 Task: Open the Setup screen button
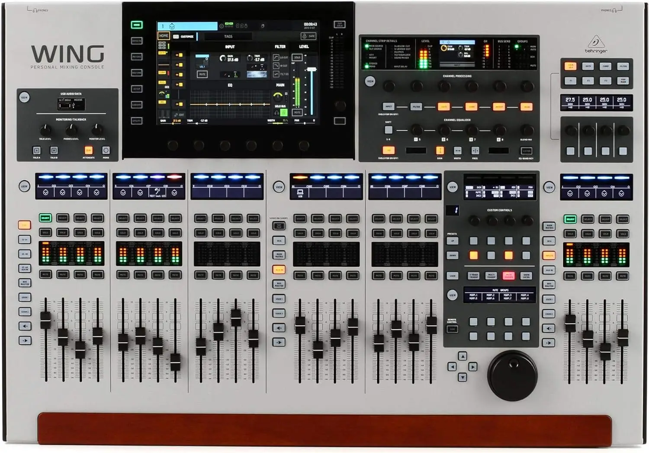click(137, 89)
